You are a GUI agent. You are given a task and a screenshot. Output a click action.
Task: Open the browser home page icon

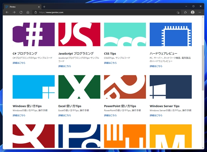point(28,12)
